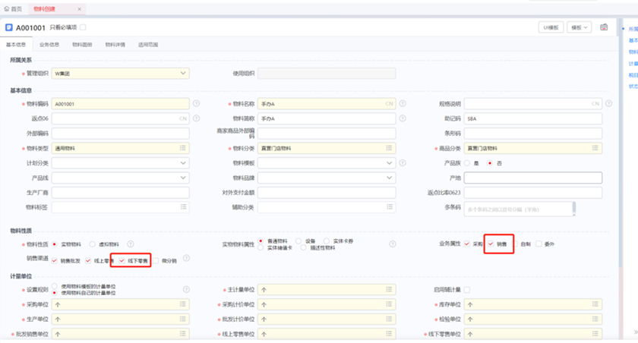The width and height of the screenshot is (638, 343).
Task: Expand the 模板 dropdown button
Action: click(580, 27)
